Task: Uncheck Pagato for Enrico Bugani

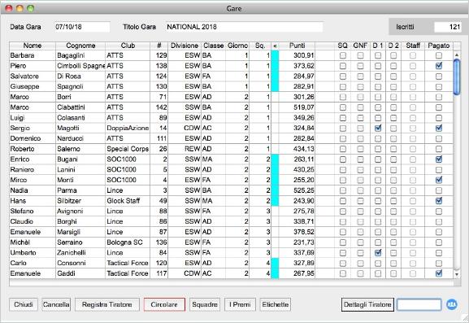Action: pos(439,159)
